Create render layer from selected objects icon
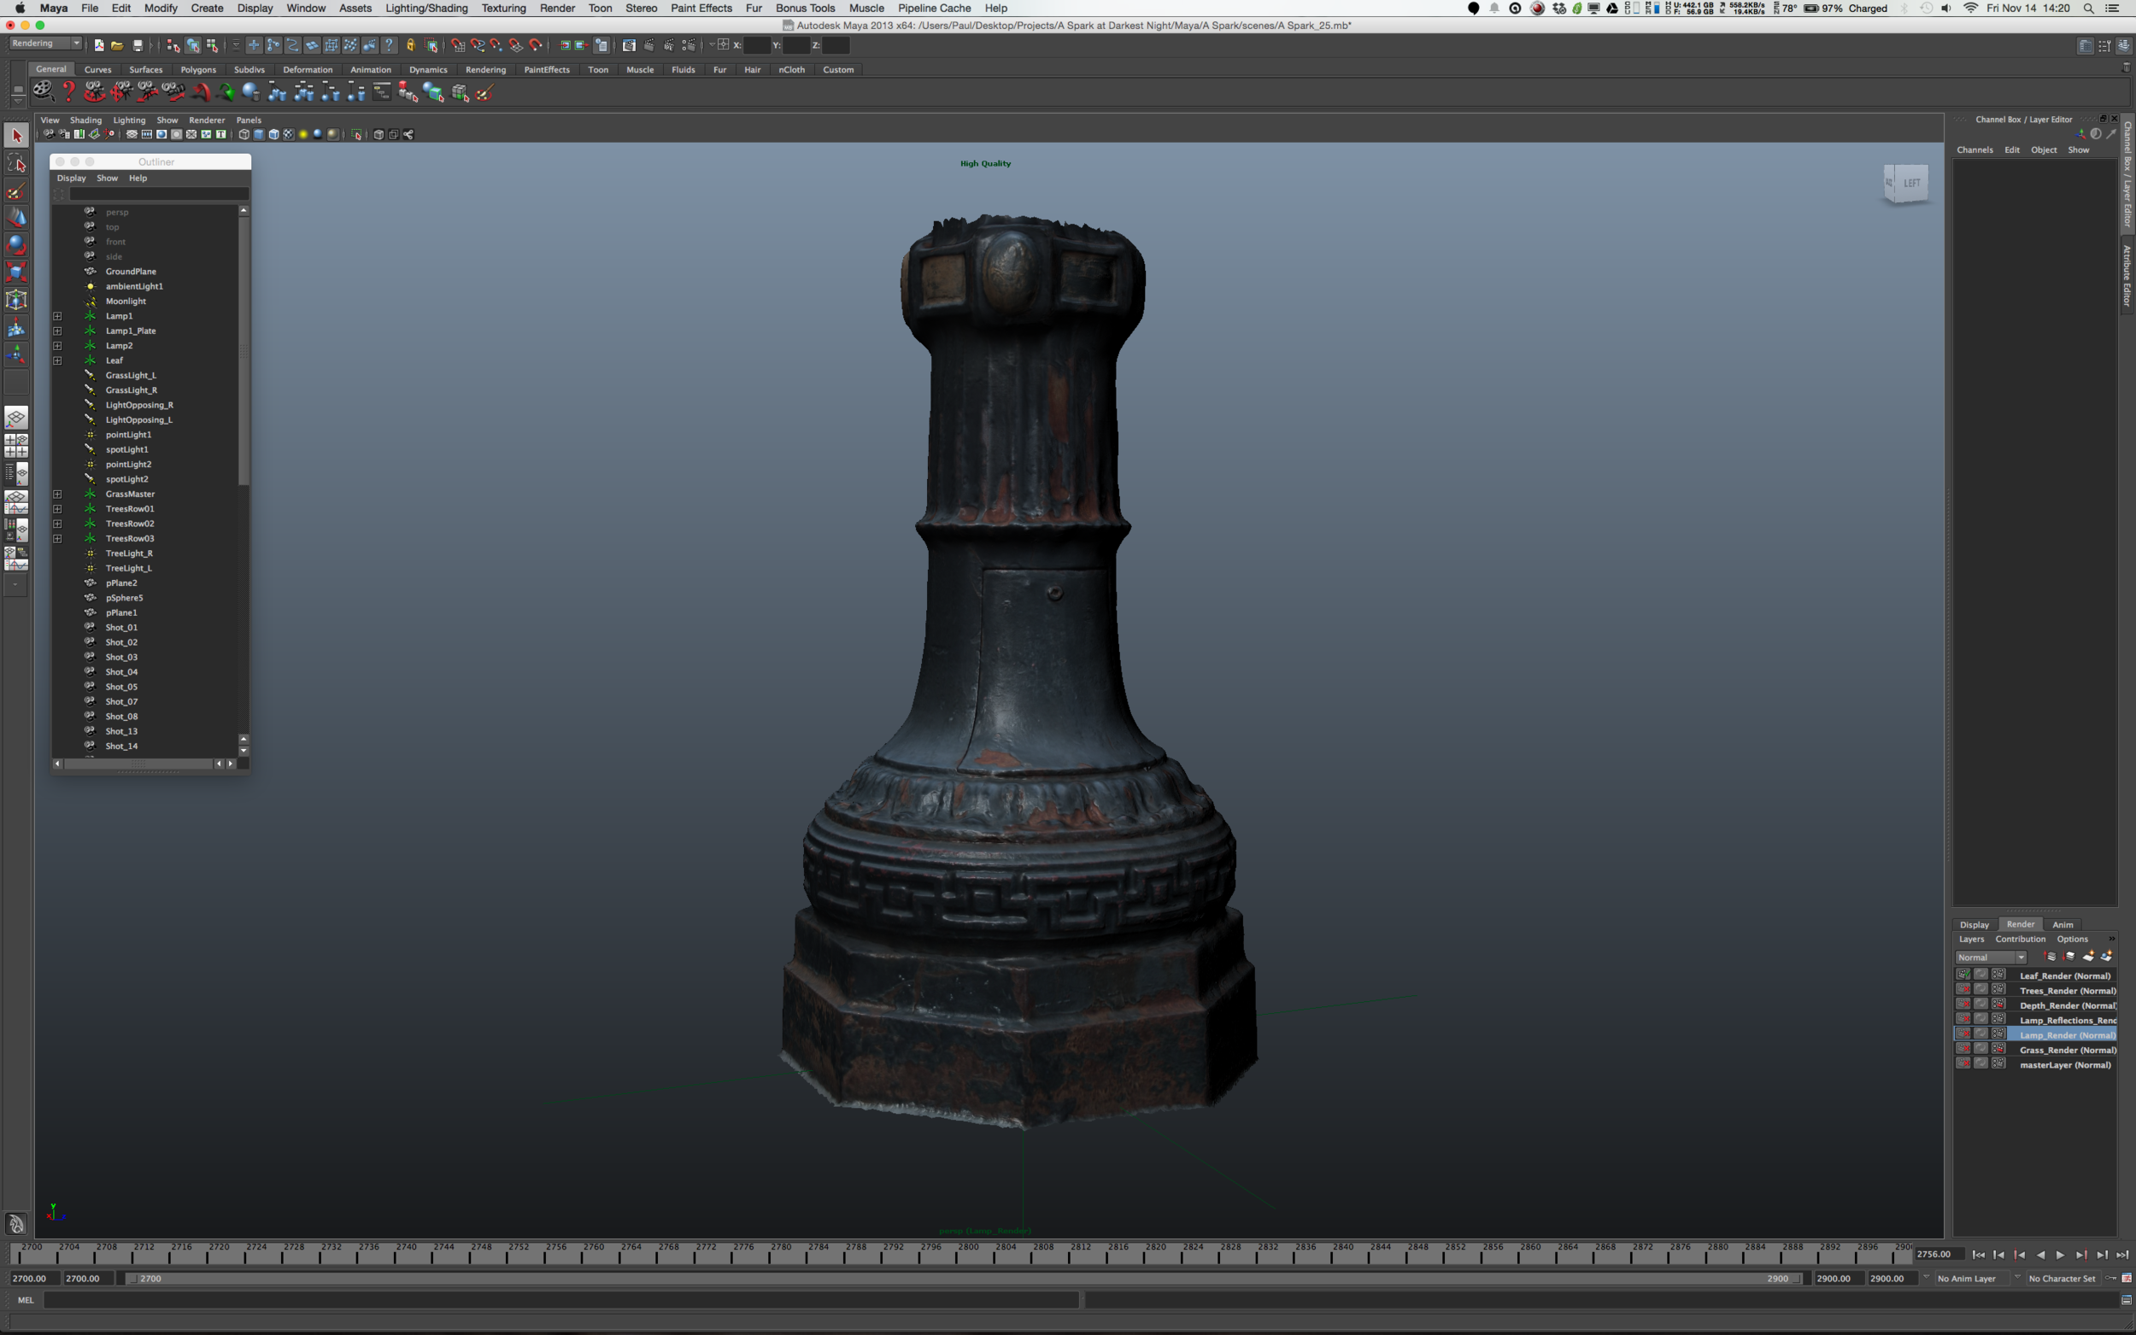 coord(2106,957)
